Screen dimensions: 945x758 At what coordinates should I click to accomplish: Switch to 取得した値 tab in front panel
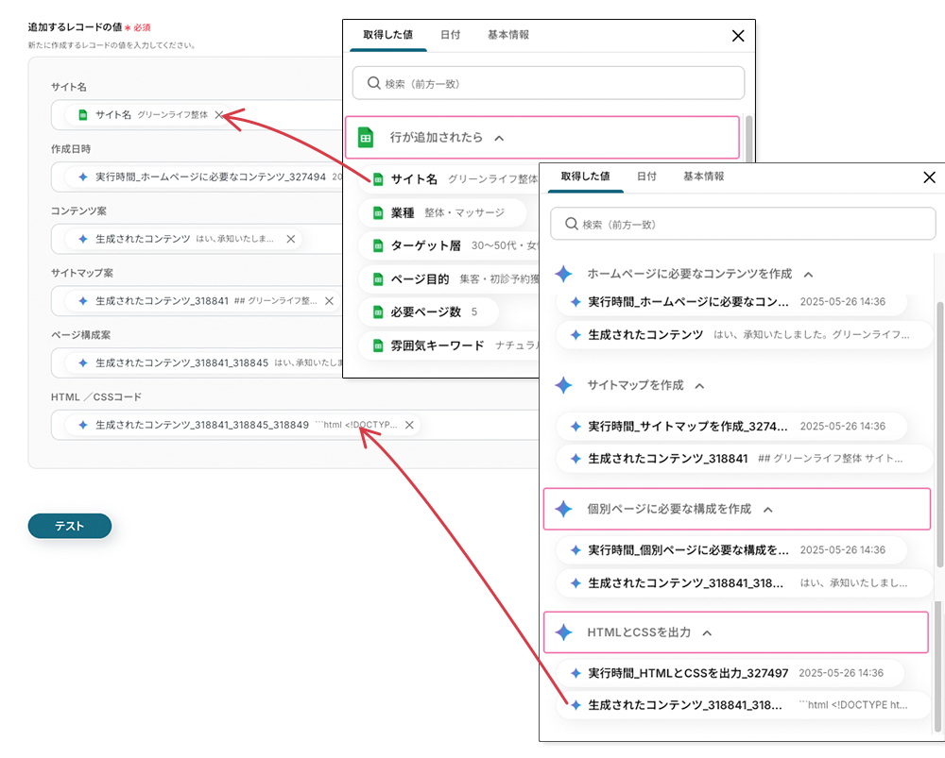click(585, 177)
